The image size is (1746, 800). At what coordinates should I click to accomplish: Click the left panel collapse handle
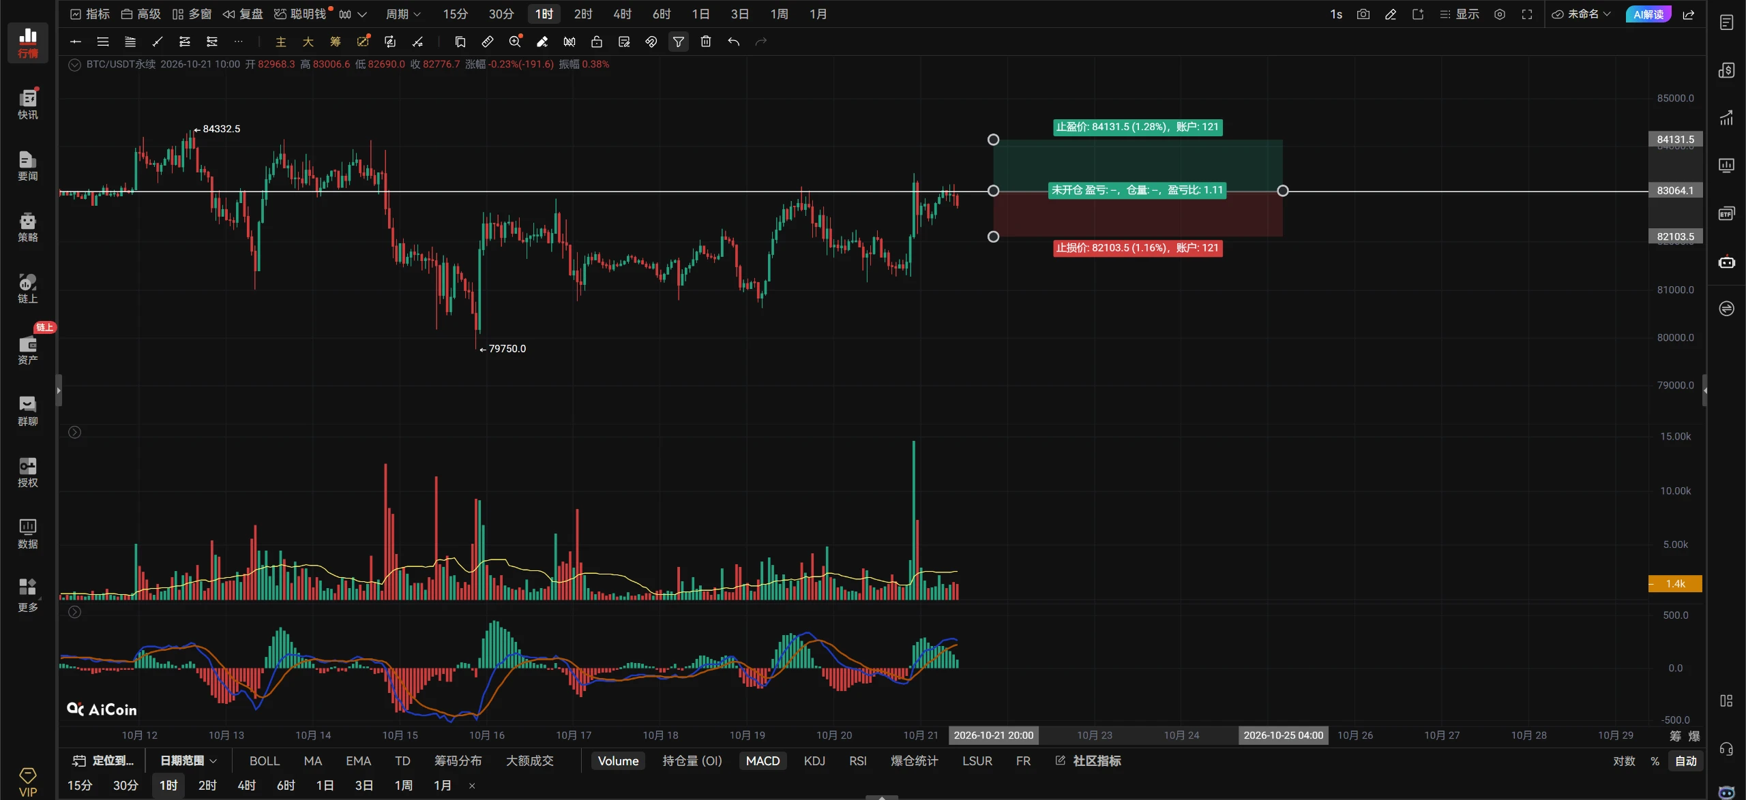pos(59,390)
